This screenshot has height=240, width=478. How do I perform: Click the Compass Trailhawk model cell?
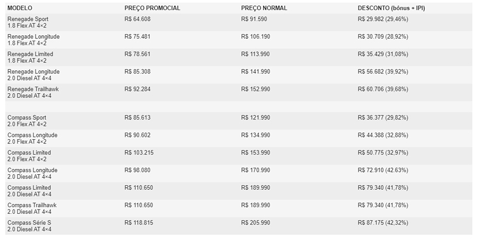(32, 208)
